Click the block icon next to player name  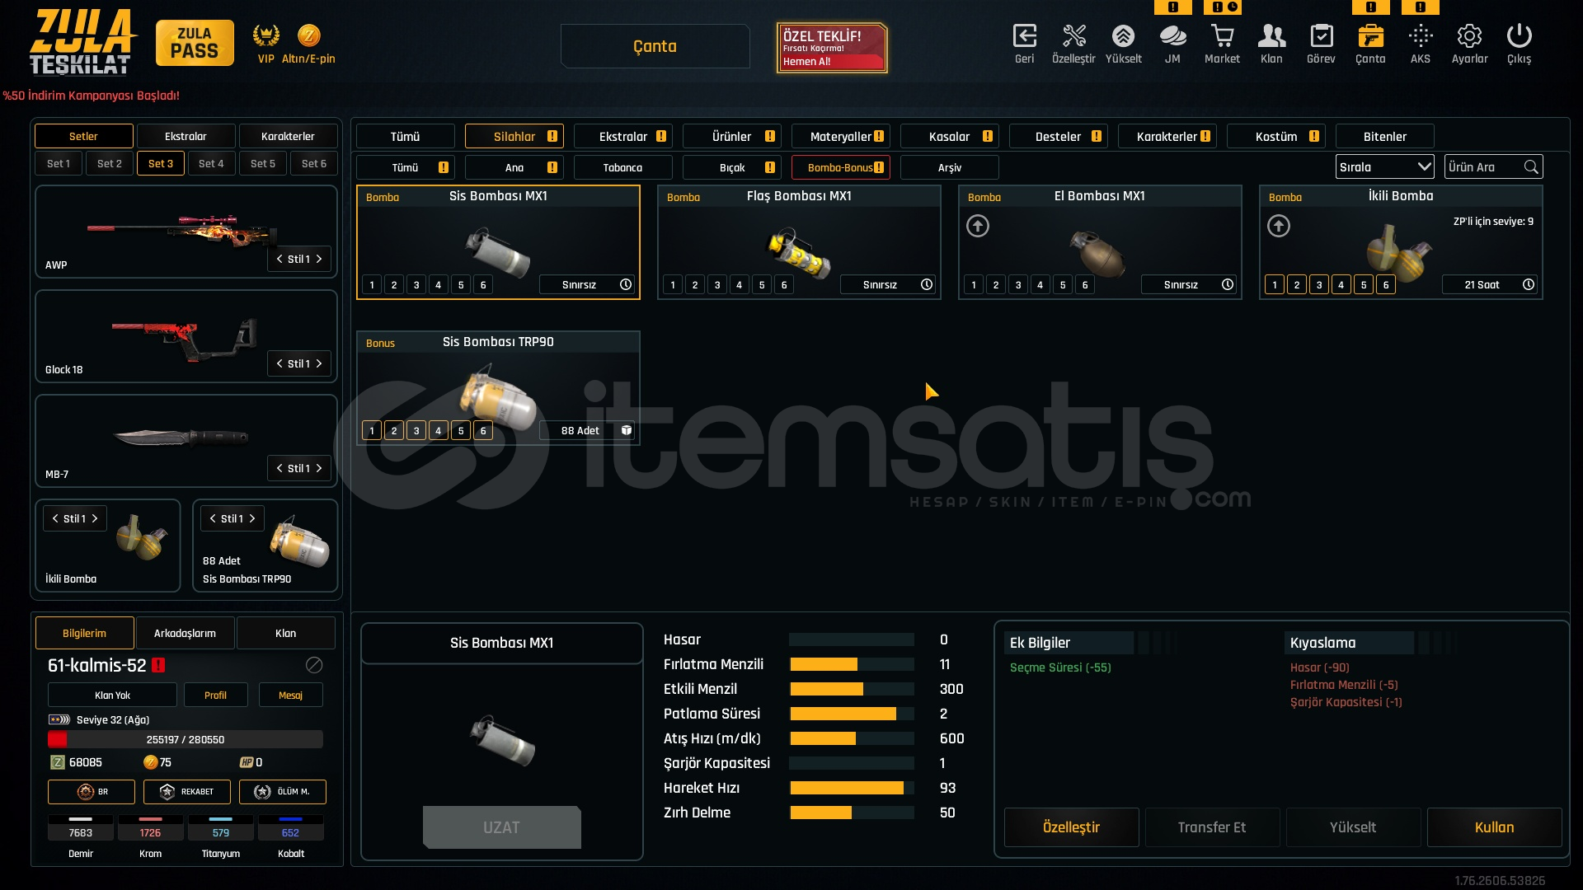(x=314, y=665)
